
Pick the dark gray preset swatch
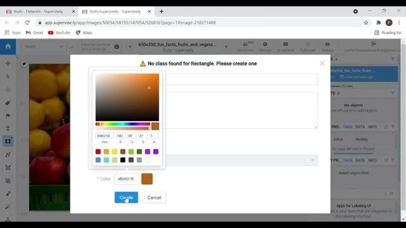(131, 160)
